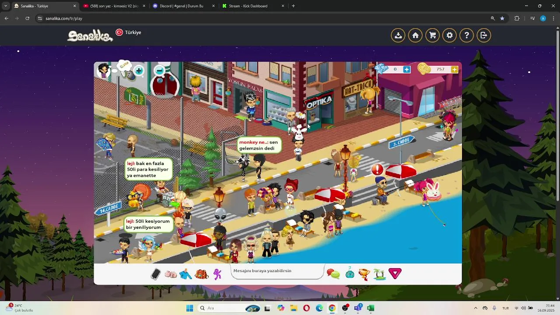Open the Windows Start menu
Image resolution: width=560 pixels, height=315 pixels.
point(189,308)
